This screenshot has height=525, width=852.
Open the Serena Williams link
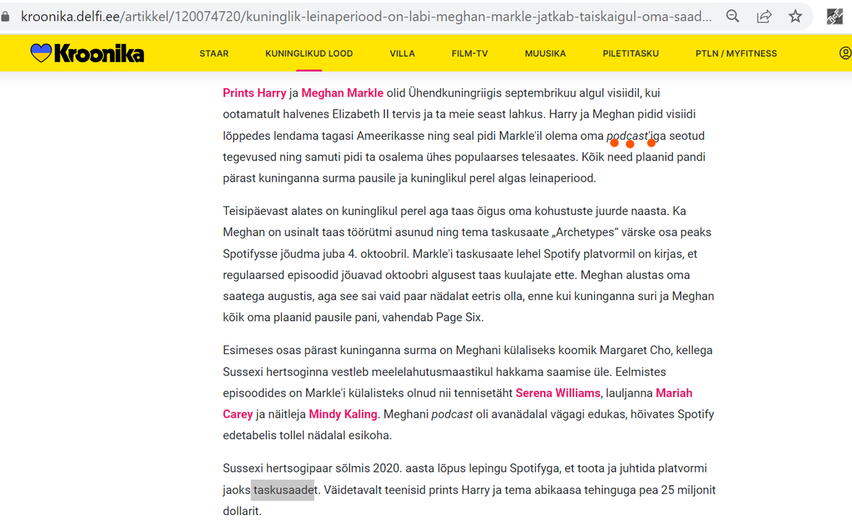pos(558,393)
